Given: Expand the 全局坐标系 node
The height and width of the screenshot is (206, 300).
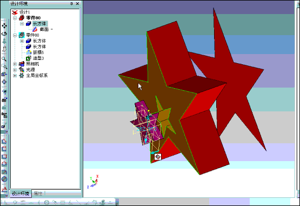Looking at the screenshot, I should 15,76.
